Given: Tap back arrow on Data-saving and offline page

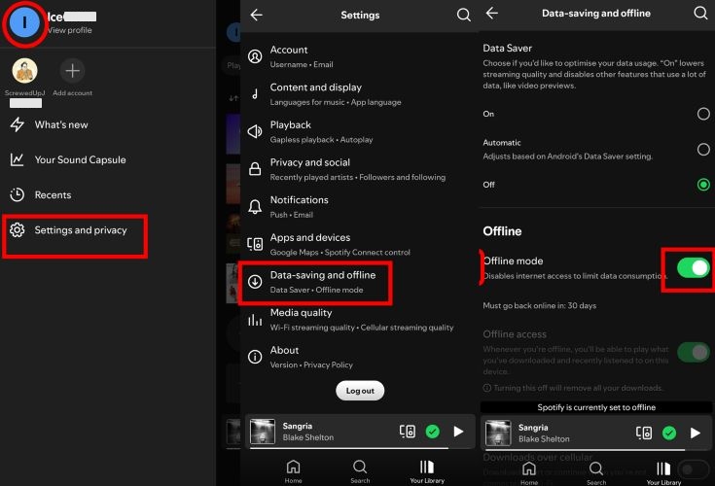Looking at the screenshot, I should pyautogui.click(x=492, y=14).
